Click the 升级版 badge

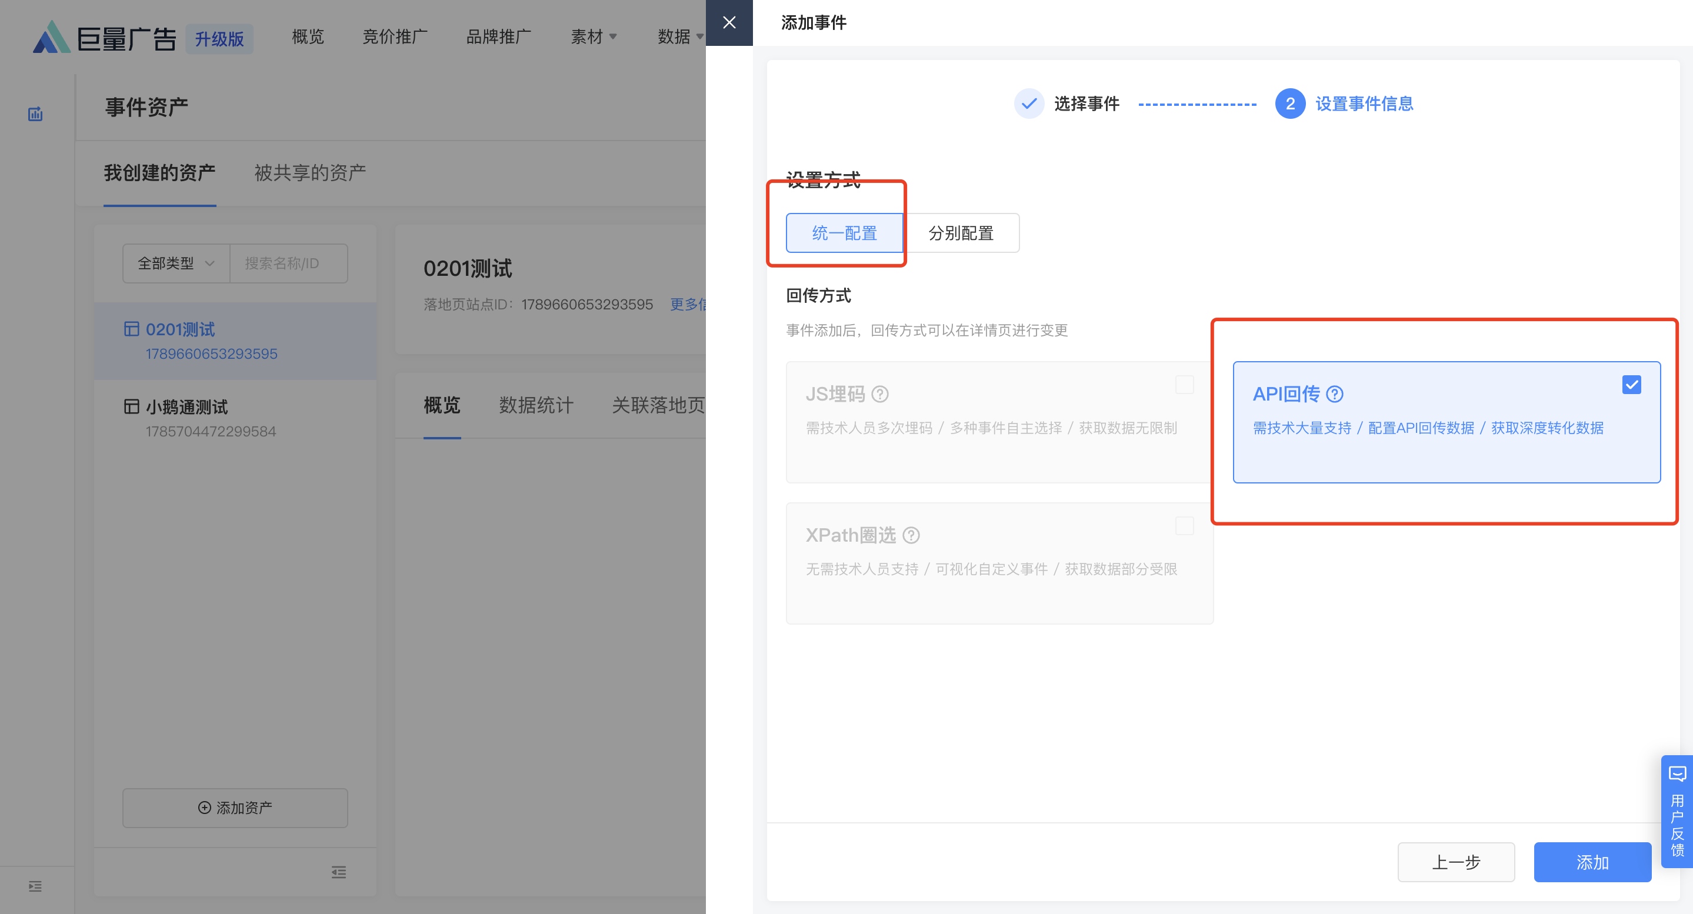coord(219,39)
